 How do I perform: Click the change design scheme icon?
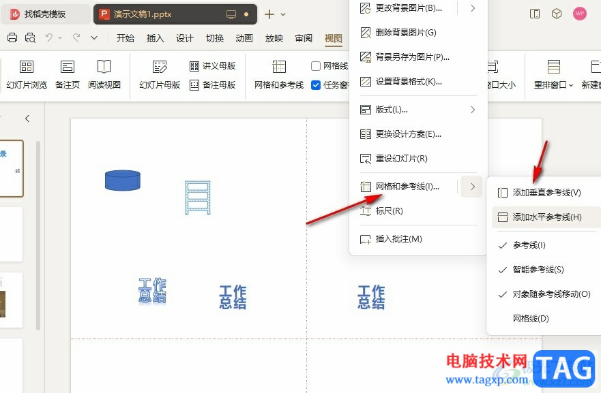coord(366,134)
